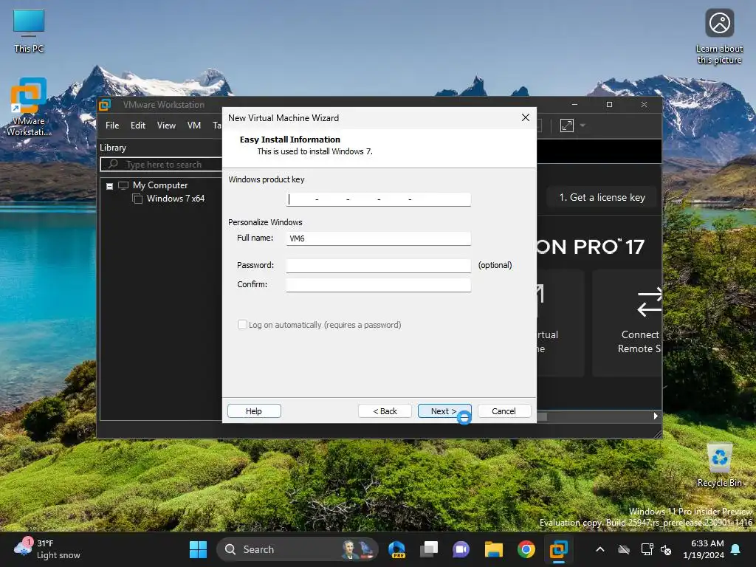The height and width of the screenshot is (567, 756).
Task: Close the wizard with the X button
Action: pos(526,117)
